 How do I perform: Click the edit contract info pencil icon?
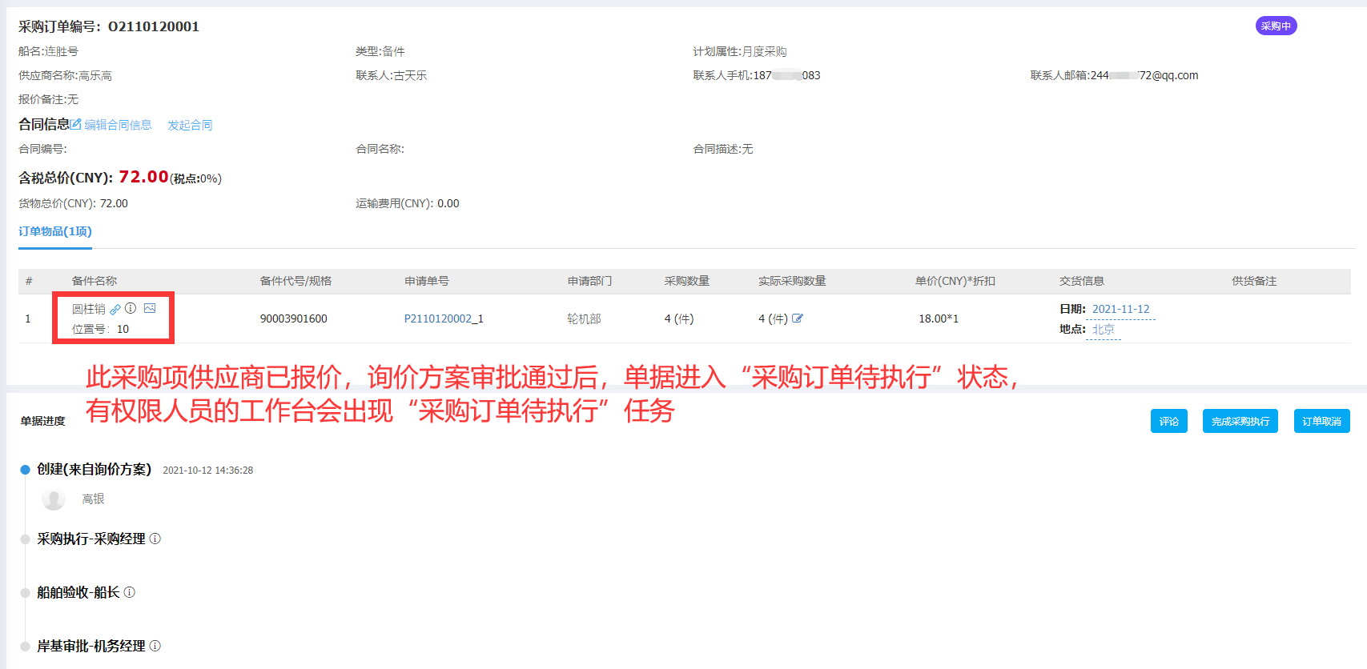(x=76, y=124)
